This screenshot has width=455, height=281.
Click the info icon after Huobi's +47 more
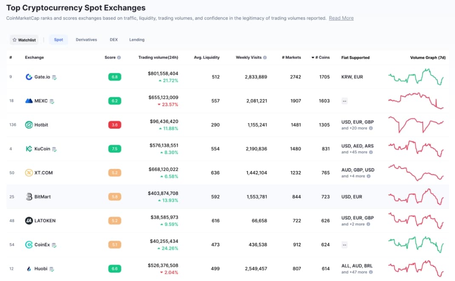click(x=371, y=272)
